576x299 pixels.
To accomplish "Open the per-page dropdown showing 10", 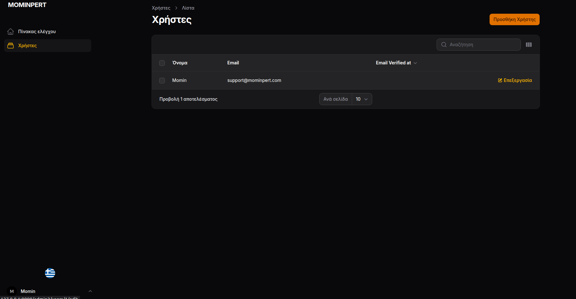I will [x=362, y=99].
